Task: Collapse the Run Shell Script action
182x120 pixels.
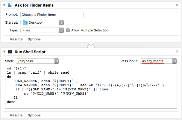Action: click(4, 52)
